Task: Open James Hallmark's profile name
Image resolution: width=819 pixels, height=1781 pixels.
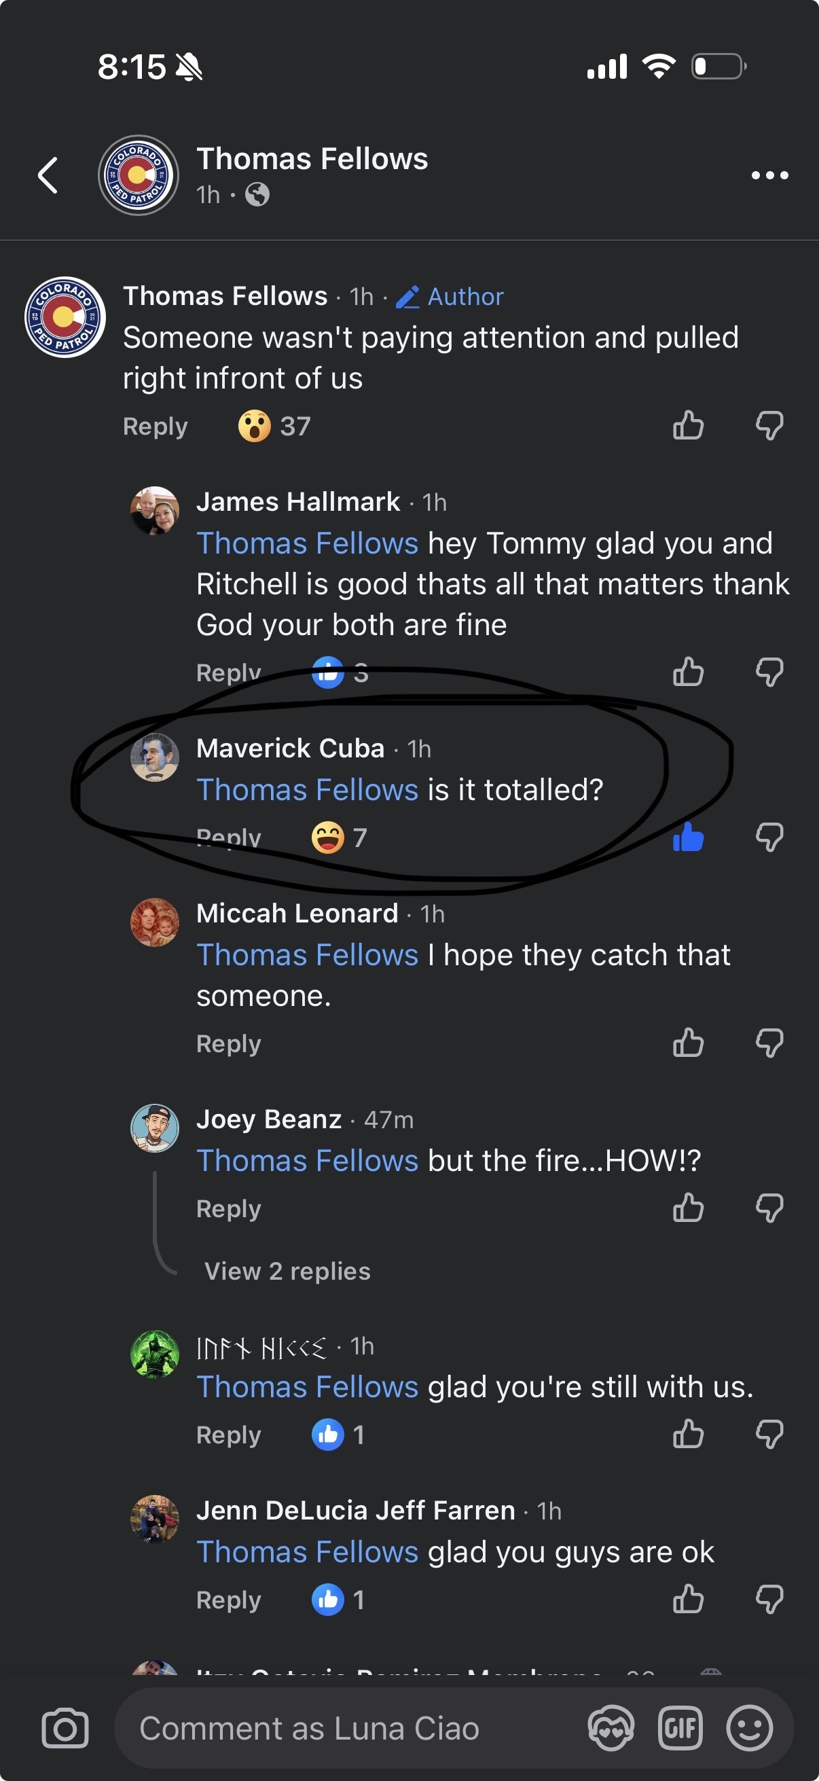Action: click(298, 502)
